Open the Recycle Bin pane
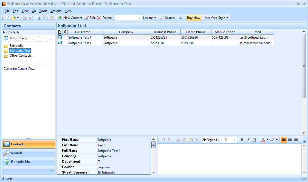The height and width of the screenshot is (182, 308). pyautogui.click(x=29, y=162)
